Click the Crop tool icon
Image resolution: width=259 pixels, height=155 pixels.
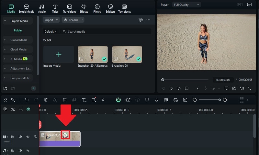pyautogui.click(x=65, y=100)
